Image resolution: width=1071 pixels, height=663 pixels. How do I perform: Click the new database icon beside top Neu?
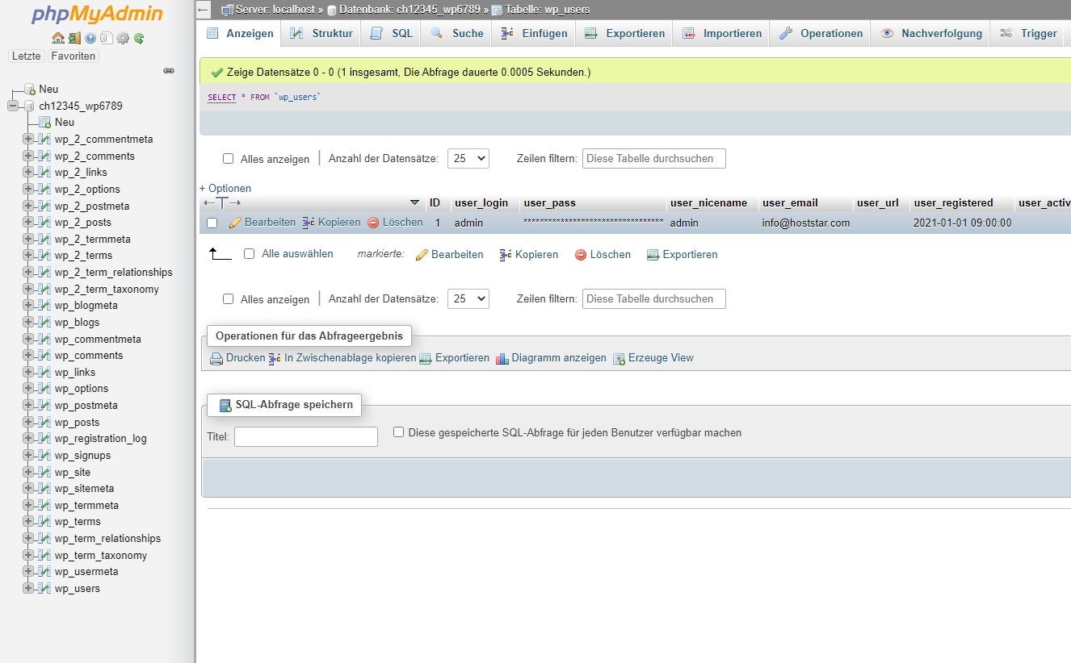pos(30,90)
